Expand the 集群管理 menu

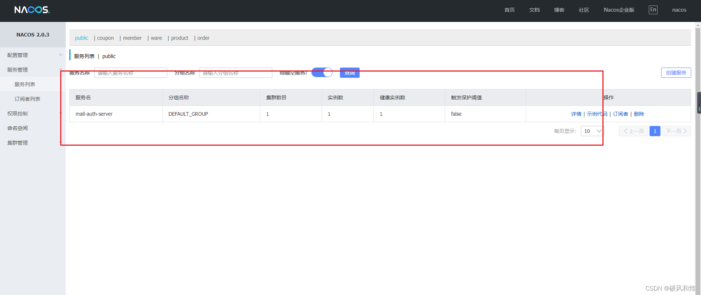33,143
